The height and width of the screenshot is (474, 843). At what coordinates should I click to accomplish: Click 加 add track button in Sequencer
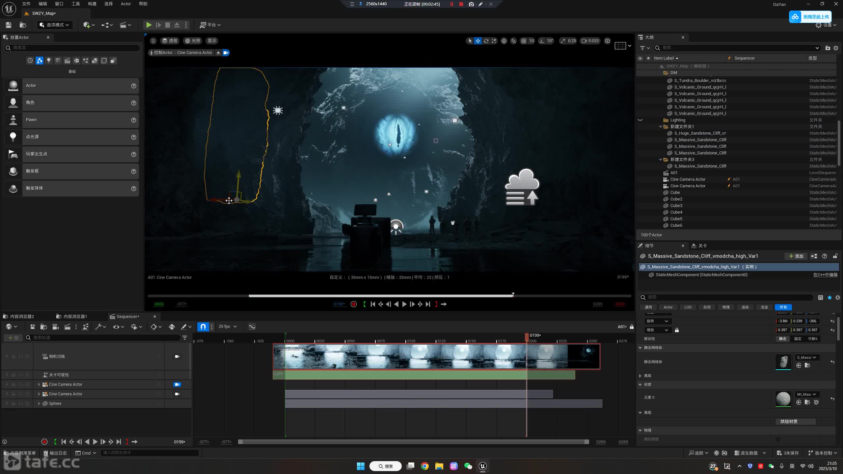click(13, 338)
